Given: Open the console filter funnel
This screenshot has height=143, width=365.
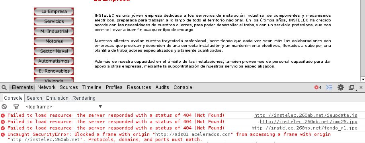Looking at the screenshot, I should [x=16, y=107].
